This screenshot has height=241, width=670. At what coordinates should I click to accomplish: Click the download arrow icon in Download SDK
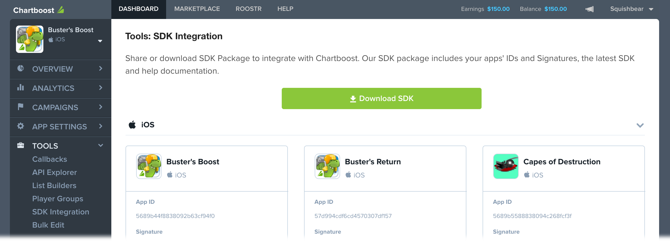pyautogui.click(x=353, y=99)
